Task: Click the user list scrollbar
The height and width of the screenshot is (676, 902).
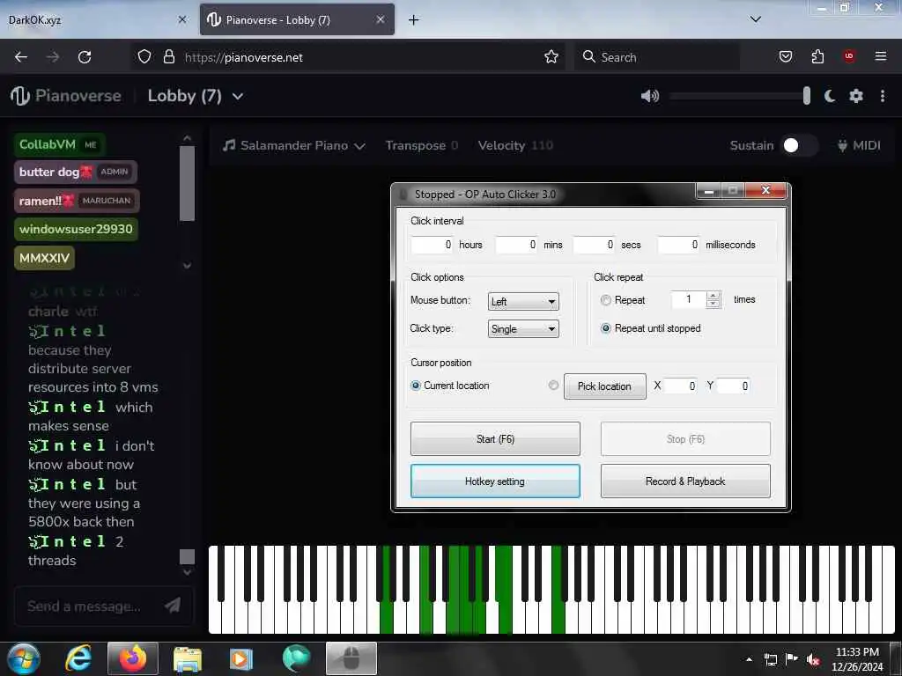Action: 187,183
